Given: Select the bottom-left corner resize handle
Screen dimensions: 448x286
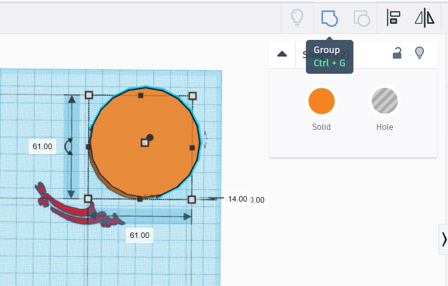Looking at the screenshot, I should click(88, 199).
